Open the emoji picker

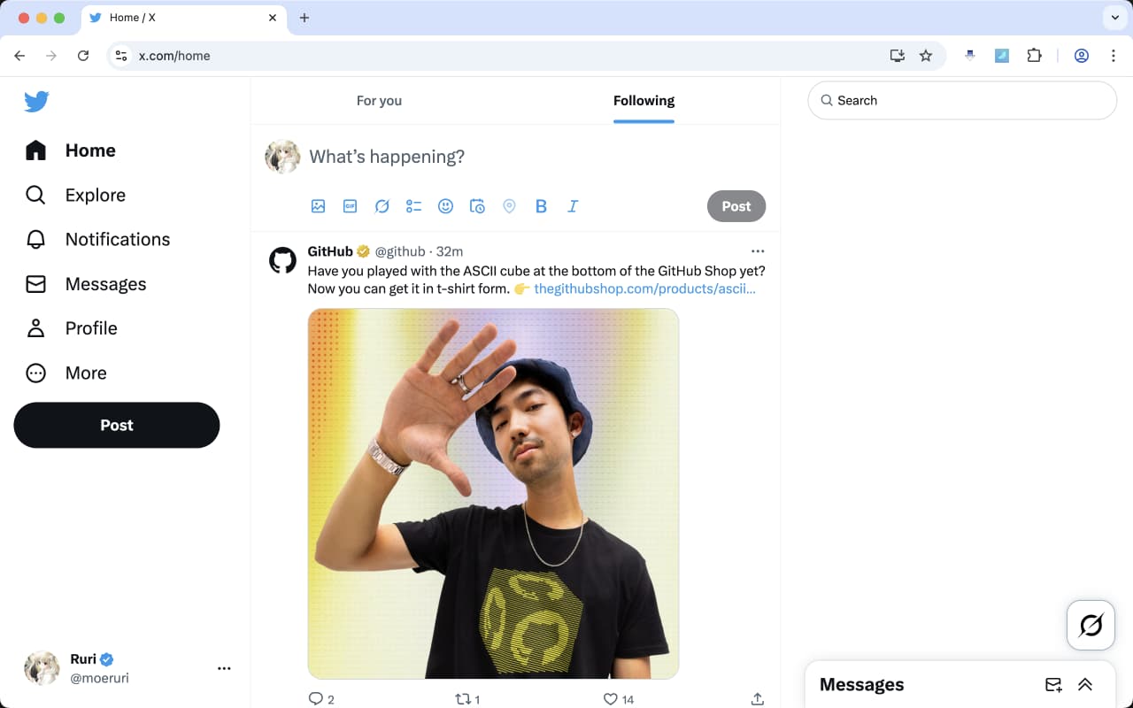445,206
